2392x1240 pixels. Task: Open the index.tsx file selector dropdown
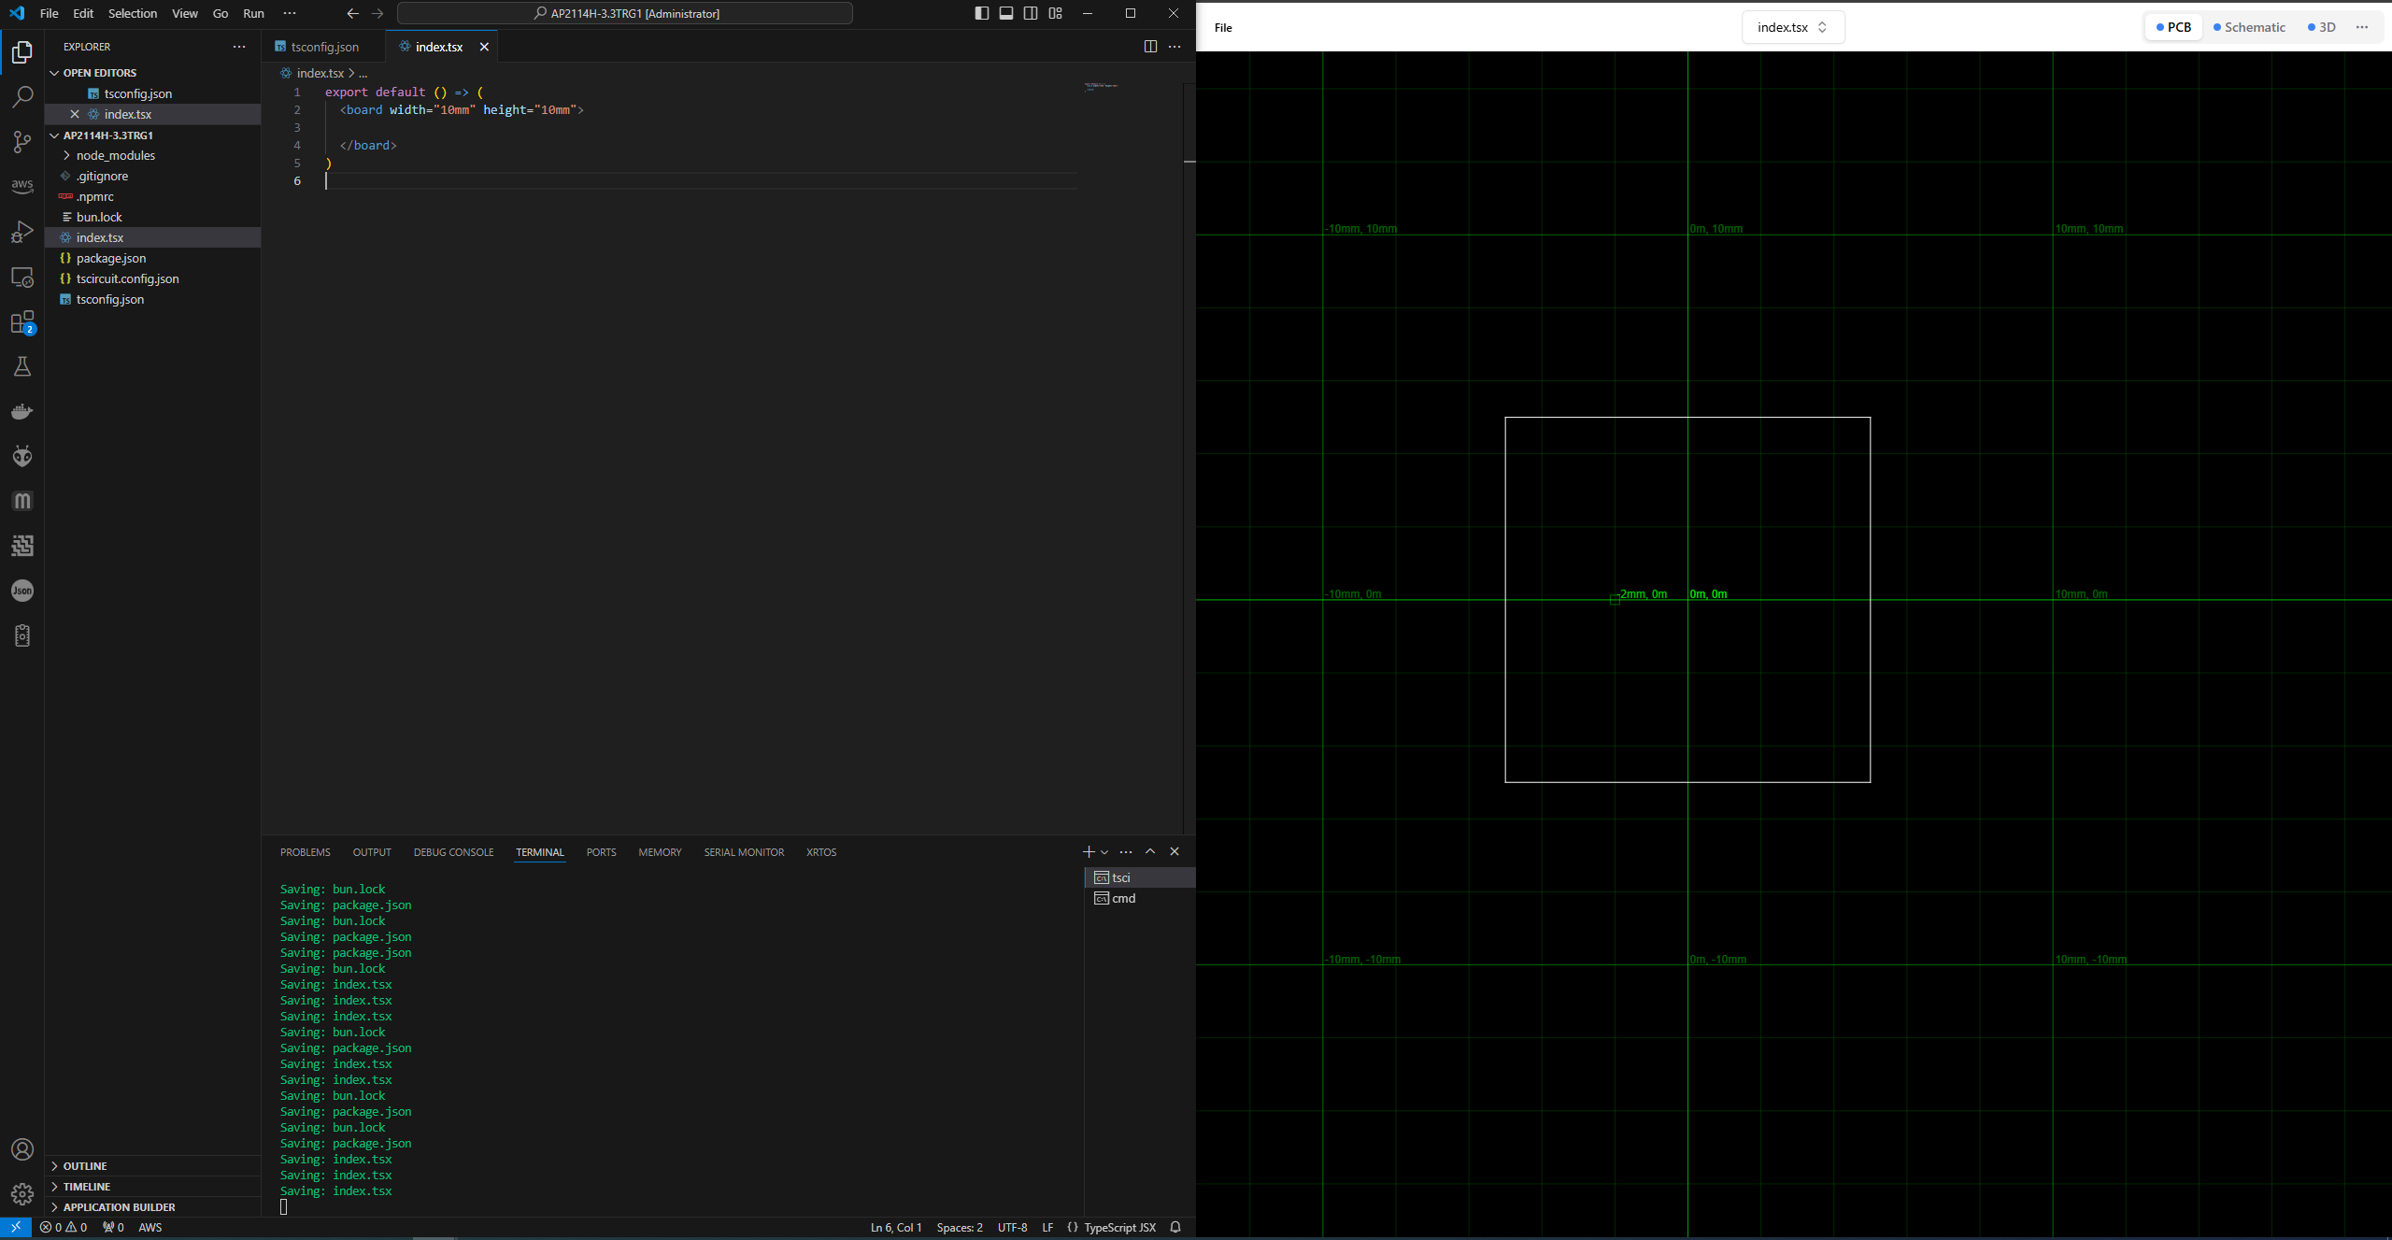[1792, 27]
